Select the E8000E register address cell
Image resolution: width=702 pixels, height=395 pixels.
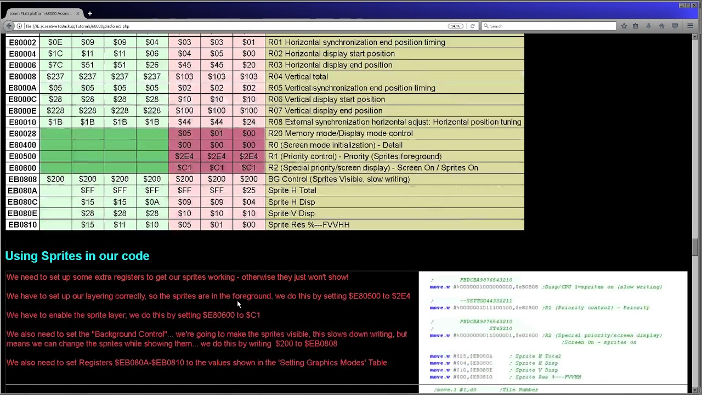click(22, 111)
